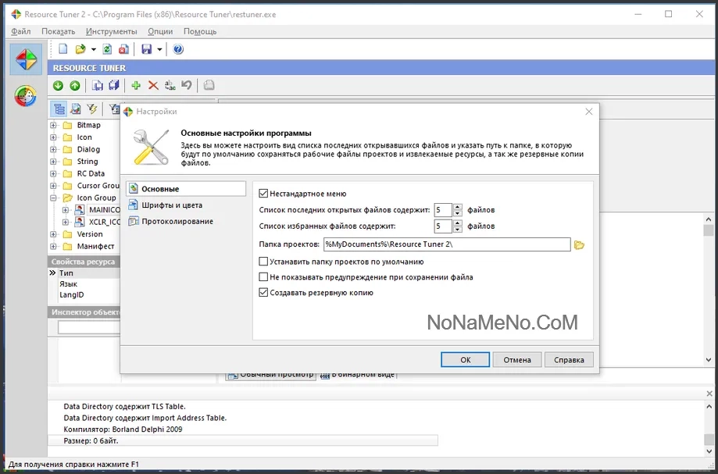Image resolution: width=718 pixels, height=474 pixels.
Task: Click the 'Отмена' button
Action: click(517, 360)
